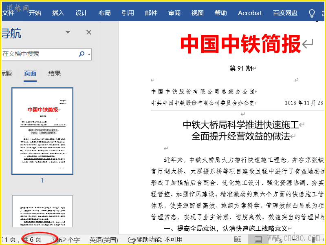Viewport: 326px width, 245px height.
Task: Click the 中共中国中铁股份有限公司委员会办公室 line
Action: (203, 103)
